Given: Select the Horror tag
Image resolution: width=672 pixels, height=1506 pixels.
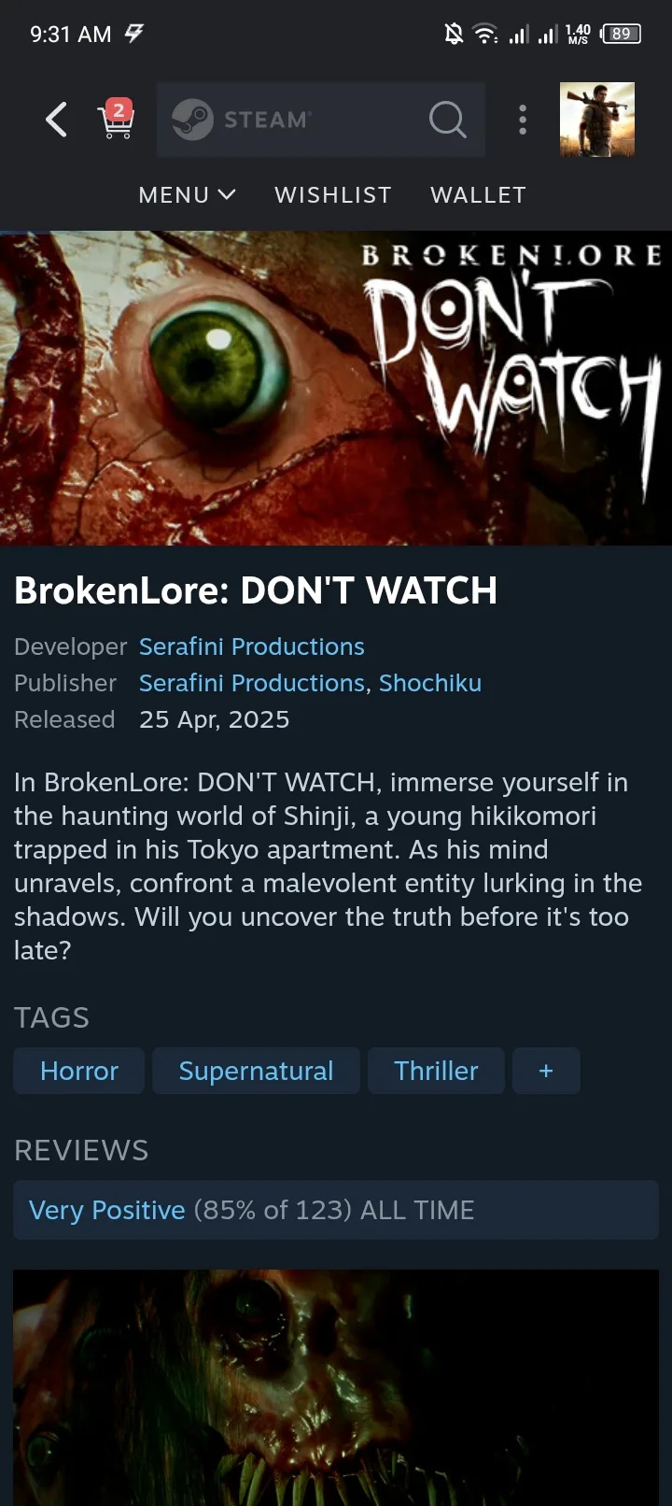Looking at the screenshot, I should click(x=79, y=1071).
